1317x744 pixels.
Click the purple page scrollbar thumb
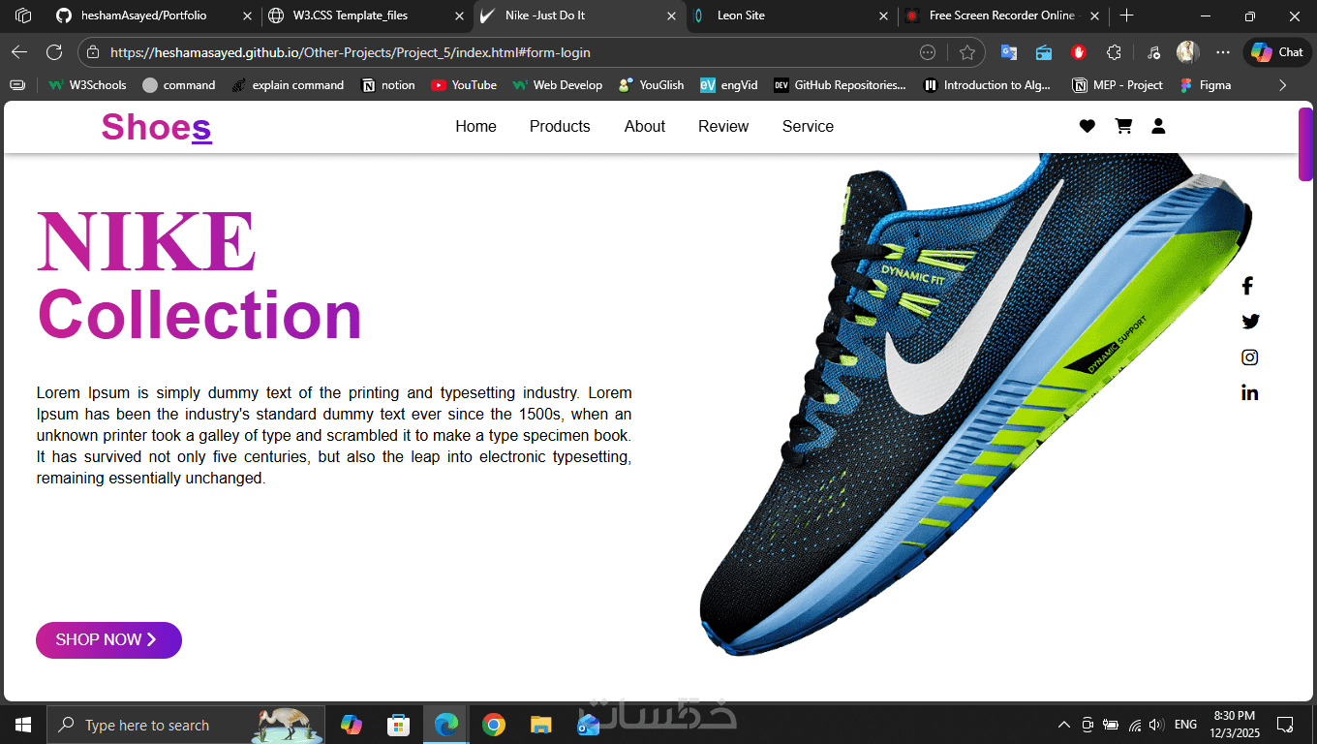[1305, 143]
